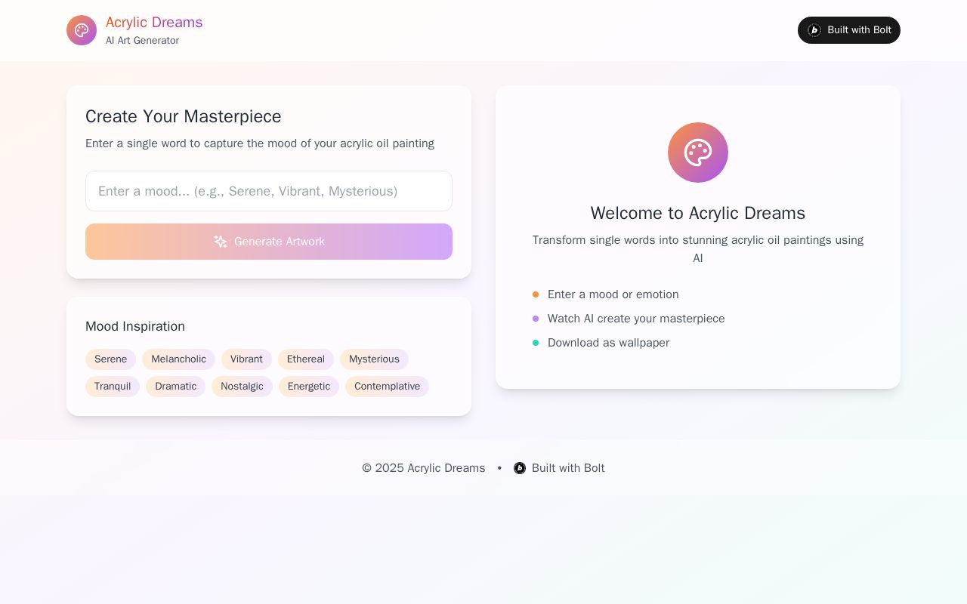Choose the Energetic mood chip

click(x=309, y=387)
